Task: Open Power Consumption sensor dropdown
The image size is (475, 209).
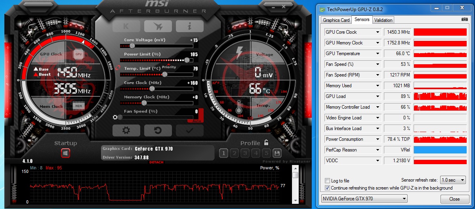Action: click(378, 139)
